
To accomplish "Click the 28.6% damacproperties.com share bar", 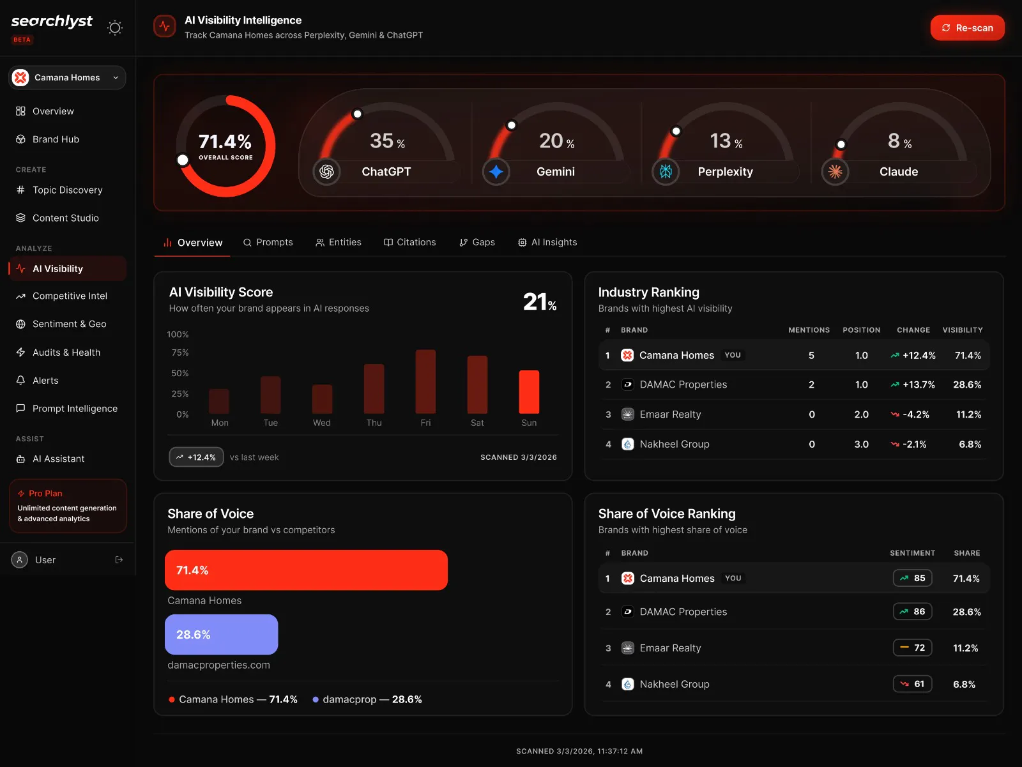I will click(221, 635).
